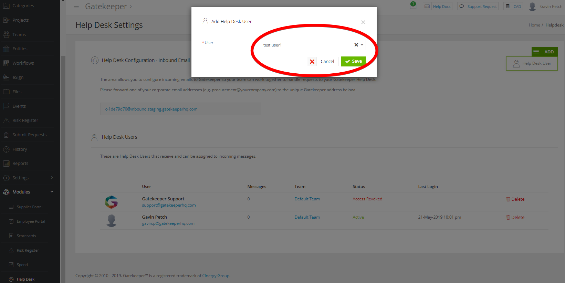
Task: Click the Settings gear icon
Action: coord(6,178)
